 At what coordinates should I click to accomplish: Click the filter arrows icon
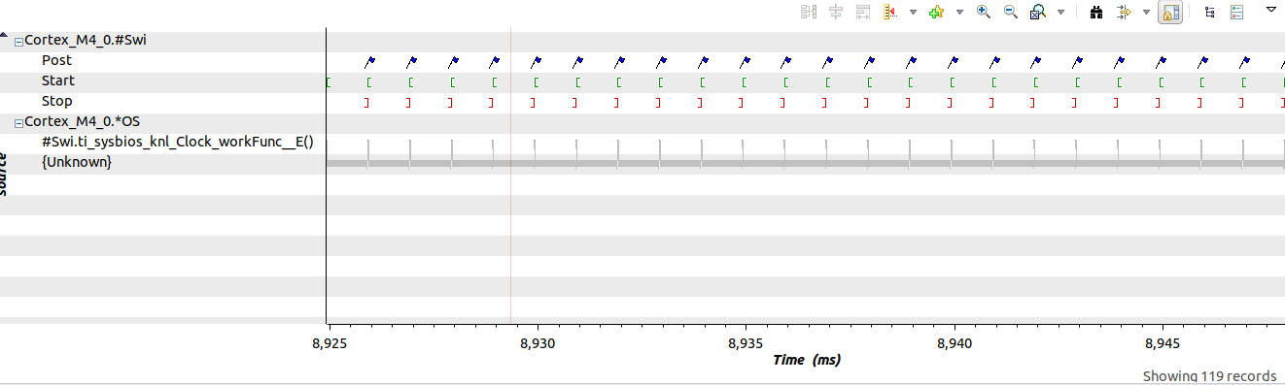point(1125,12)
